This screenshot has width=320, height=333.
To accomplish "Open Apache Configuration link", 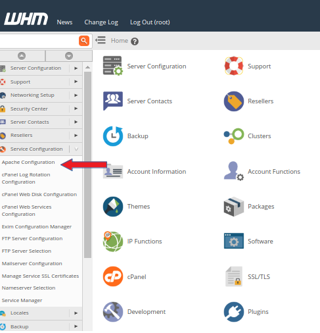I will click(28, 163).
